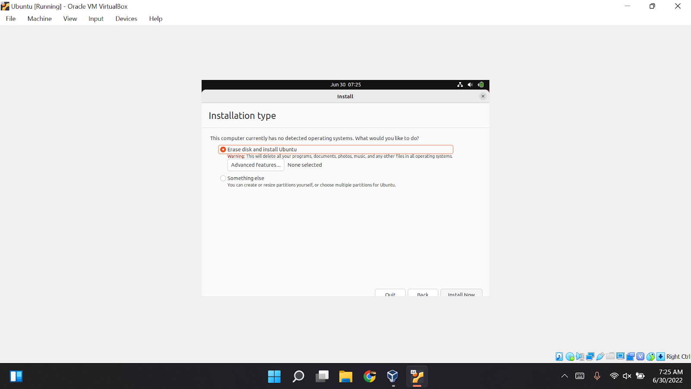Click the Quit button in installer

(x=390, y=293)
